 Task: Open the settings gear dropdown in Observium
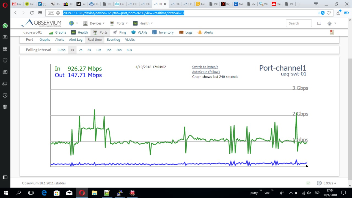click(331, 23)
